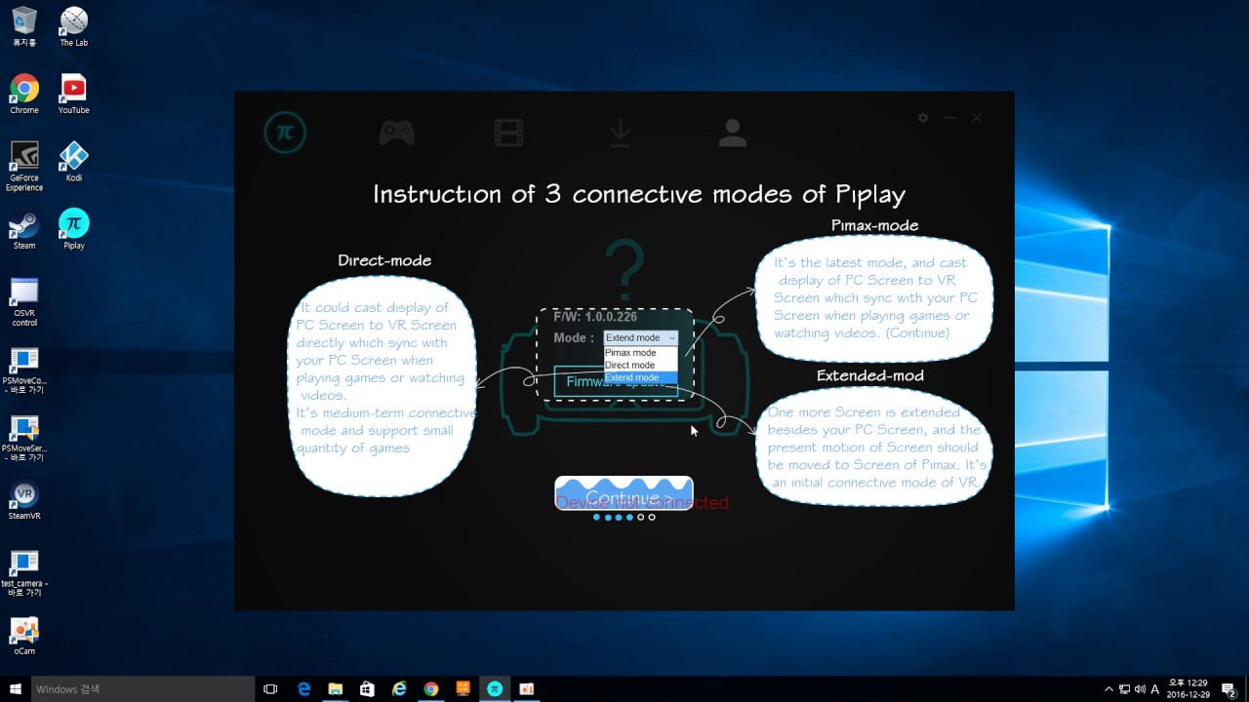This screenshot has width=1249, height=702.
Task: Choose Pimax mode from the dropdown list
Action: 640,353
